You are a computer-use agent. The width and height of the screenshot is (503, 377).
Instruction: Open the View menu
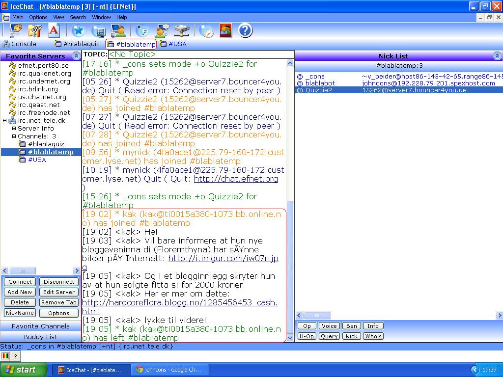pos(58,17)
